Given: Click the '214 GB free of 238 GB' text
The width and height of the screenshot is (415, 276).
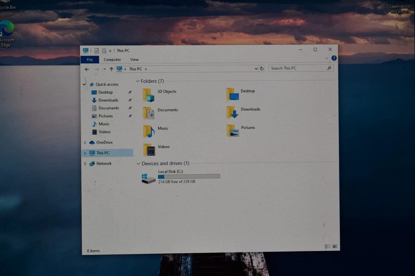Looking at the screenshot, I should click(x=176, y=182).
